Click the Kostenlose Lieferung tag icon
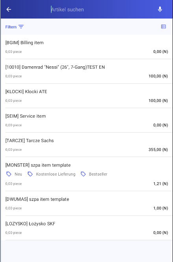This screenshot has width=173, height=262. click(30, 174)
